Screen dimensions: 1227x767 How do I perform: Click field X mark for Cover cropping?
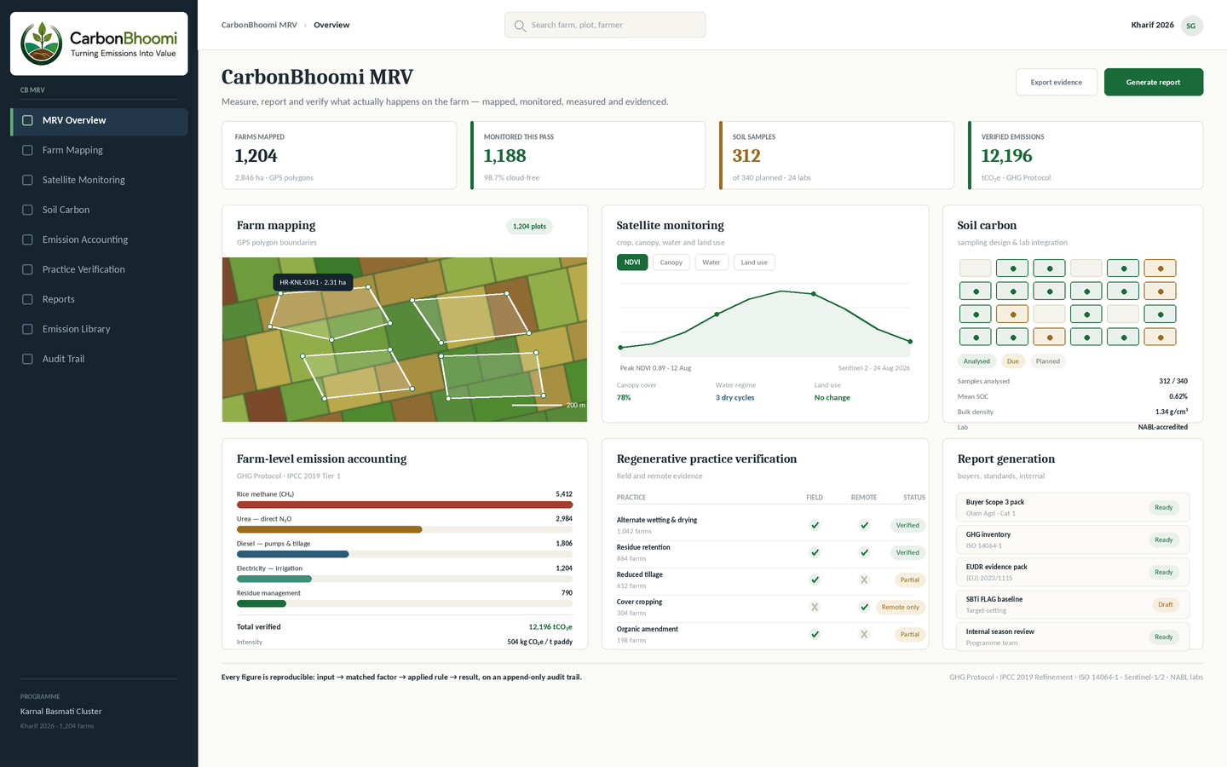[815, 607]
